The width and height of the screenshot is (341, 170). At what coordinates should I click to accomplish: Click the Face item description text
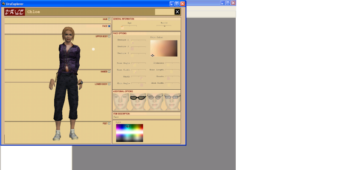[116, 117]
